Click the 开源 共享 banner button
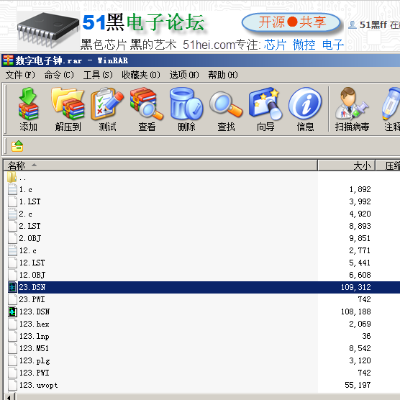 291,22
